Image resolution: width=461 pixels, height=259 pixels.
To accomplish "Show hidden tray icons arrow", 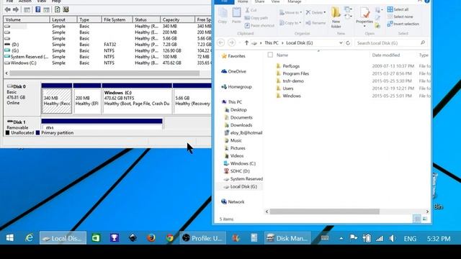I will [x=341, y=238].
